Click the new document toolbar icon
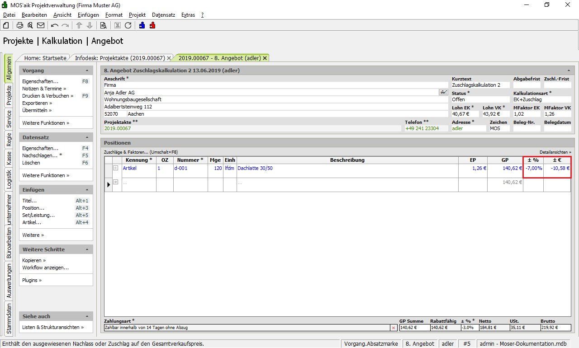 [6, 25]
